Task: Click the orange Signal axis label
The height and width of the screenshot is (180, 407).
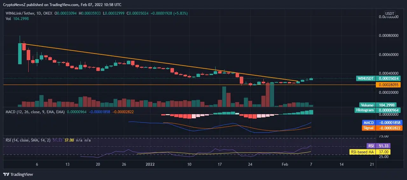Action: [369, 128]
